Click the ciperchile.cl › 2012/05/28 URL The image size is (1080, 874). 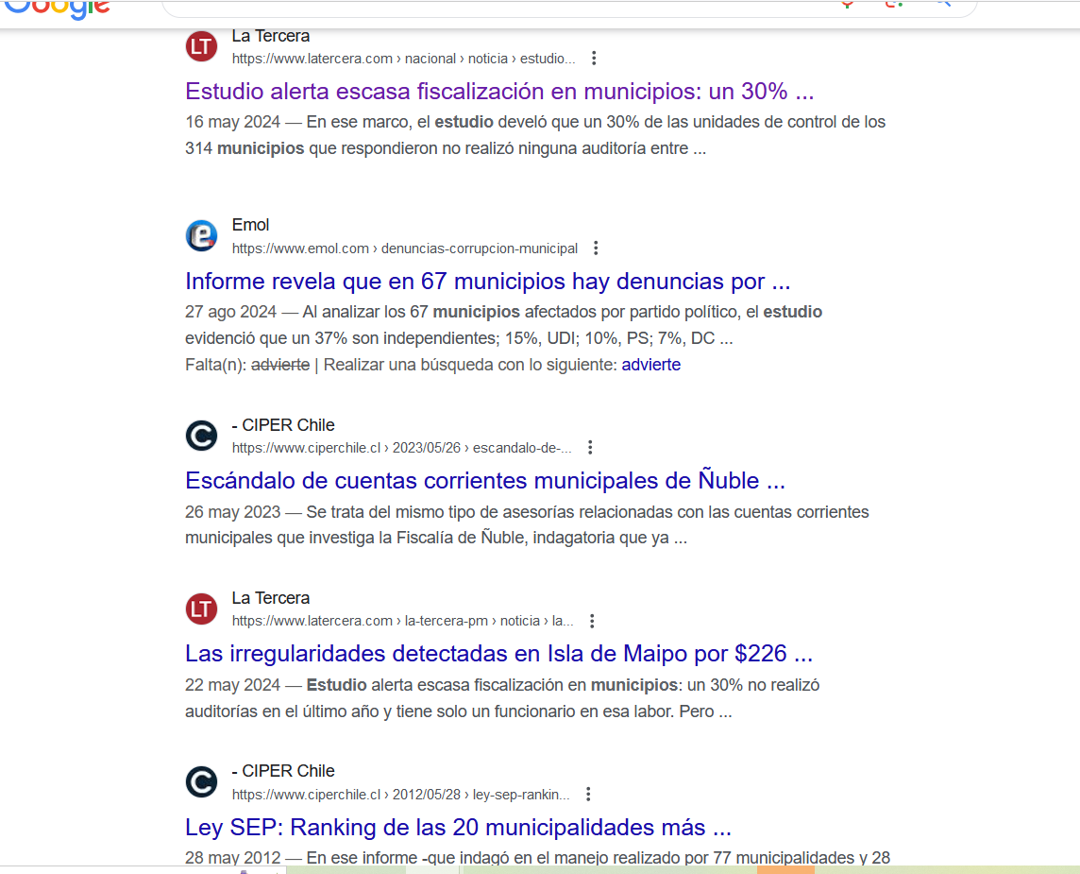coord(401,794)
